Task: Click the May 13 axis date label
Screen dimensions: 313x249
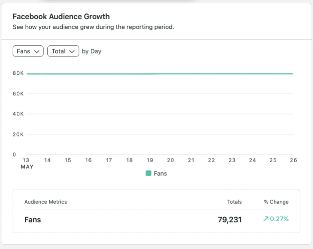Action: (x=27, y=160)
